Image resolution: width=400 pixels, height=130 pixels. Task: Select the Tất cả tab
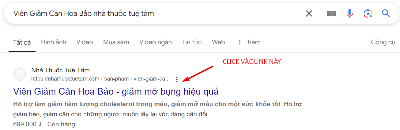pos(22,42)
